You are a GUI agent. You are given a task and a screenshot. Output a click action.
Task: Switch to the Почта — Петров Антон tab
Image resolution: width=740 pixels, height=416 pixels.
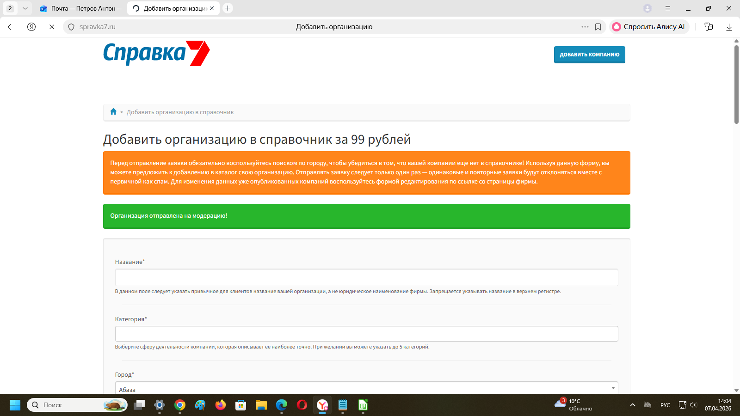pyautogui.click(x=81, y=8)
